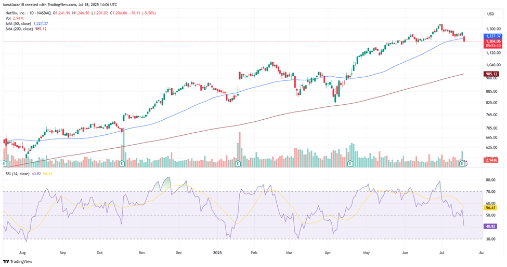Click the early August 2024 earnings marker
The height and width of the screenshot is (267, 507).
click(6, 164)
